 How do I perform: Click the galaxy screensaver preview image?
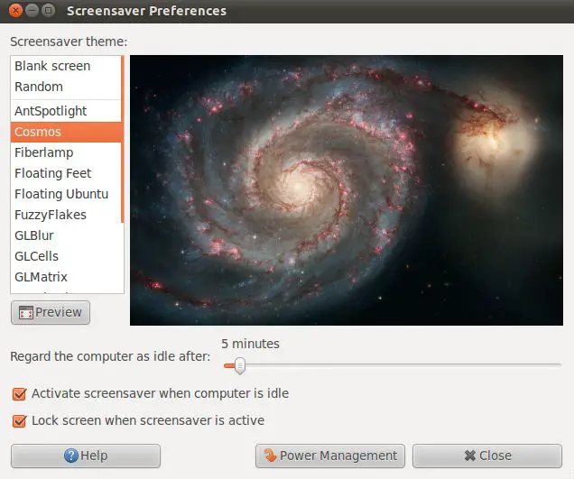pyautogui.click(x=347, y=189)
